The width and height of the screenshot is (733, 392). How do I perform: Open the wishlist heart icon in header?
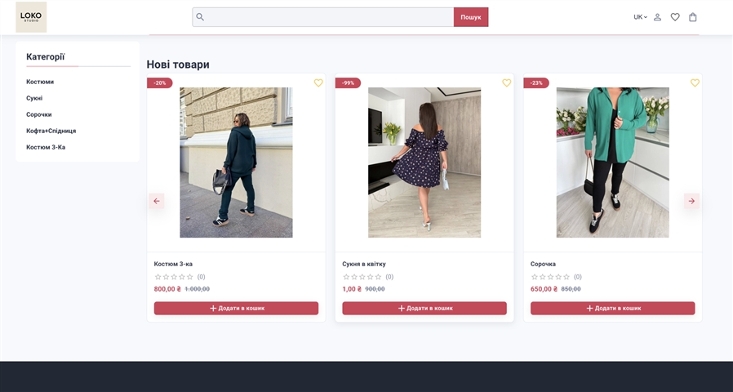[x=675, y=17]
